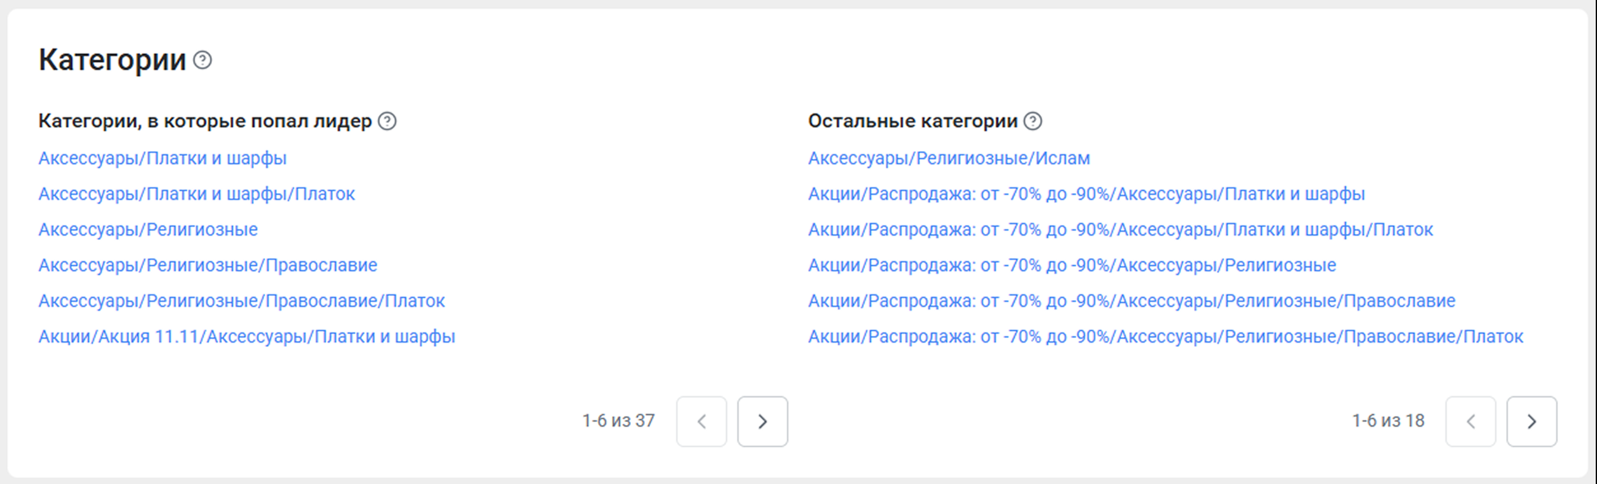Click the 1-6 из 37 page counter
Screen dimensions: 1597x484
(618, 421)
